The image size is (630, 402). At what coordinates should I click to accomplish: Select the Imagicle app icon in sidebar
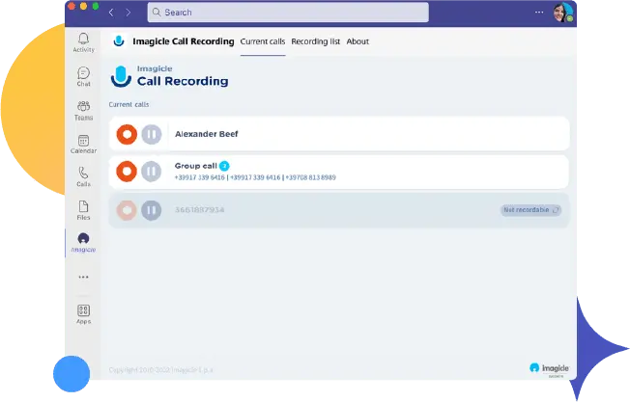[83, 241]
